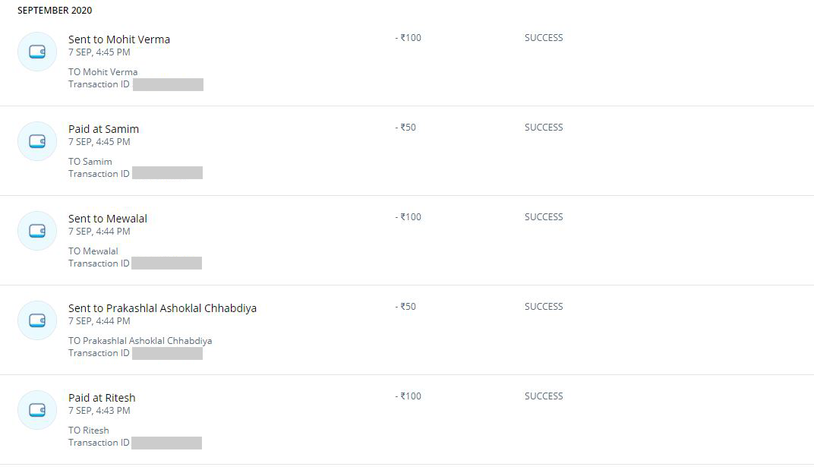
Task: Click redacted Transaction ID of Ritesh payment
Action: coord(166,443)
